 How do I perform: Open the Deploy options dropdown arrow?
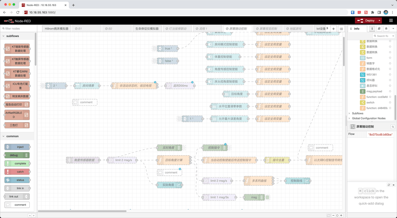379,21
